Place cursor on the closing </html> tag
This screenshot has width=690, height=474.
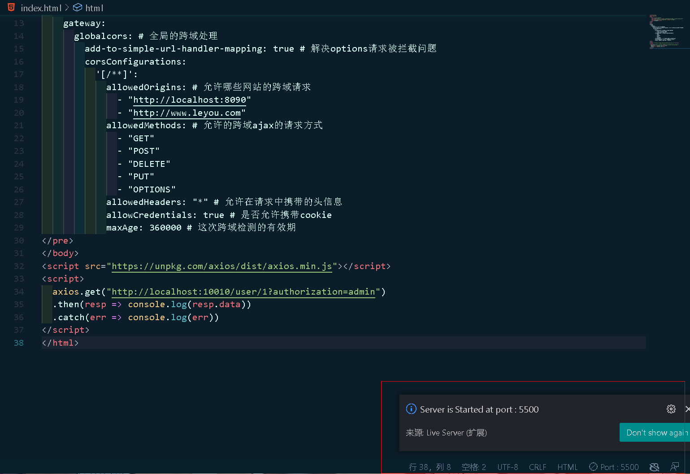coord(60,343)
